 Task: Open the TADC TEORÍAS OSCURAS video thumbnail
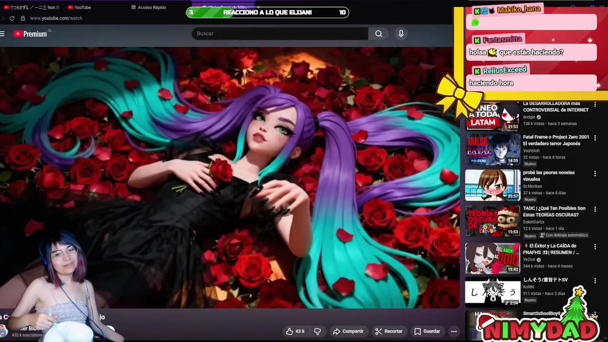(493, 220)
